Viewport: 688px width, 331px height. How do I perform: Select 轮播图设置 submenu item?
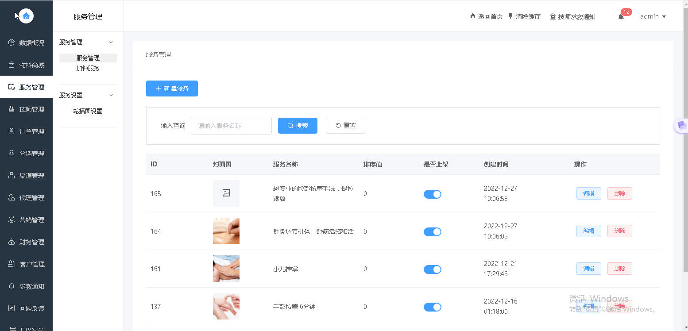coord(88,111)
